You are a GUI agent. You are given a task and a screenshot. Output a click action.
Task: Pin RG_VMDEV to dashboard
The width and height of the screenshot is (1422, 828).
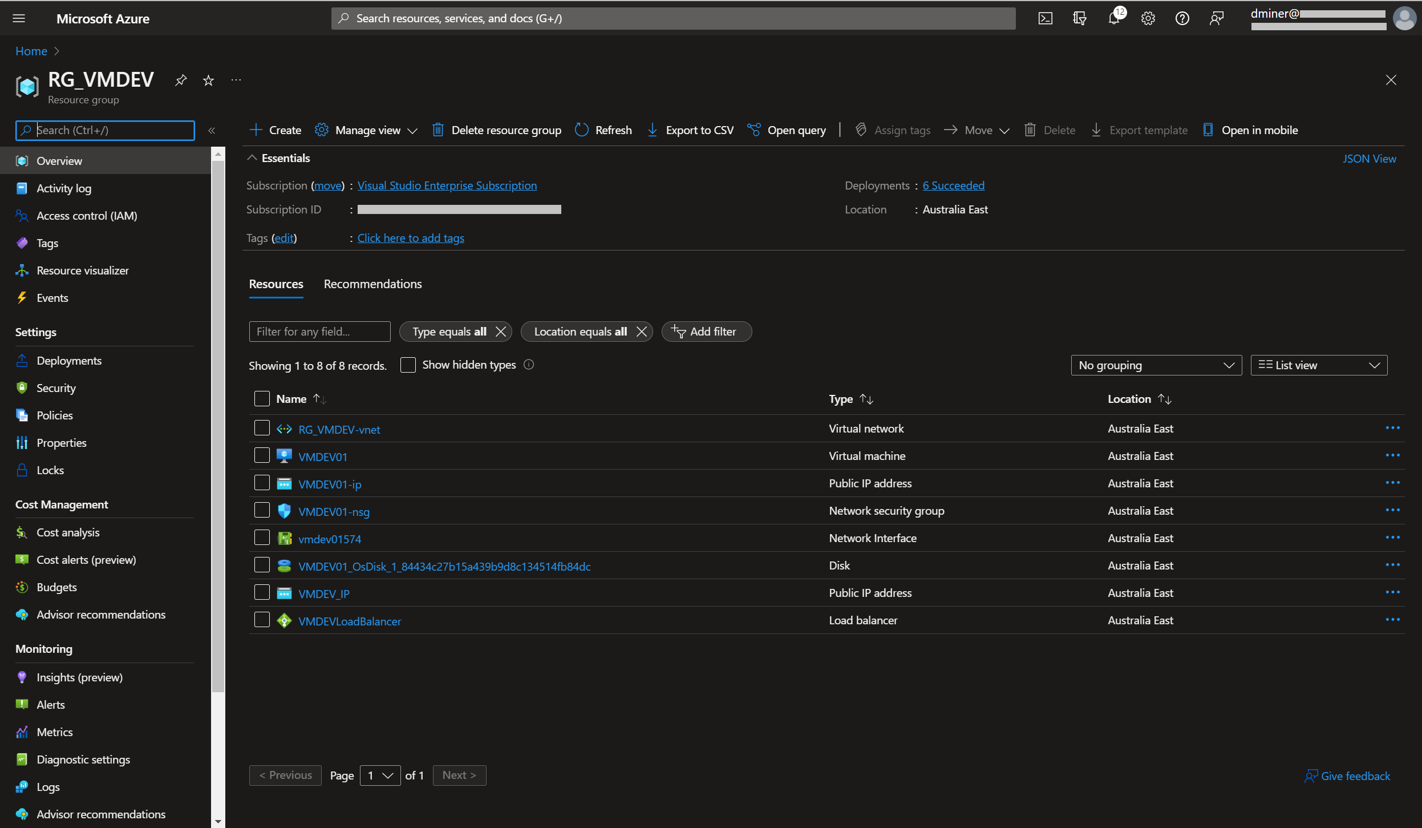(181, 80)
